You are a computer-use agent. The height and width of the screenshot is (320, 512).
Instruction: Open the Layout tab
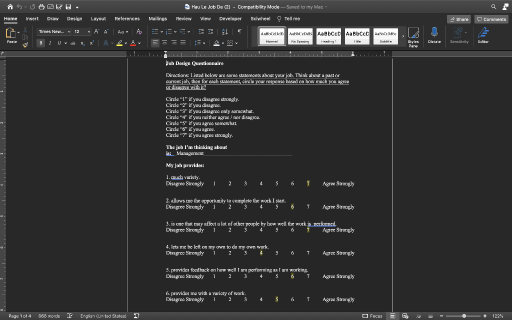98,18
